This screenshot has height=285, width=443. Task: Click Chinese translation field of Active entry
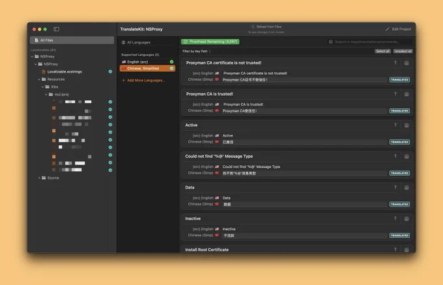pos(304,142)
